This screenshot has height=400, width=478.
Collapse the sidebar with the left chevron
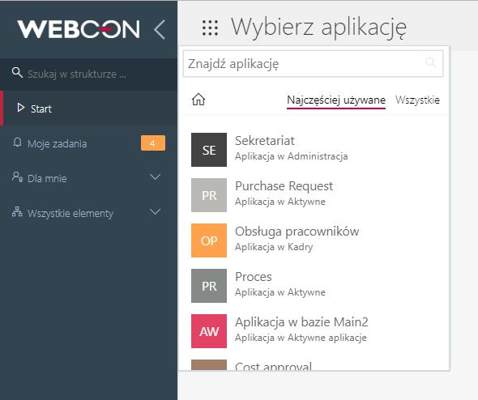(160, 29)
